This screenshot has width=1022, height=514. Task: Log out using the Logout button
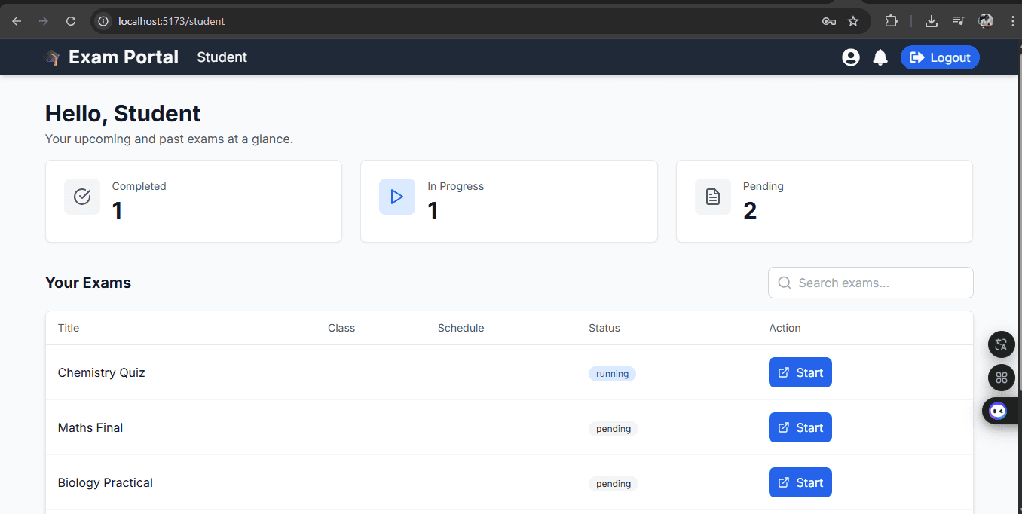pyautogui.click(x=940, y=57)
